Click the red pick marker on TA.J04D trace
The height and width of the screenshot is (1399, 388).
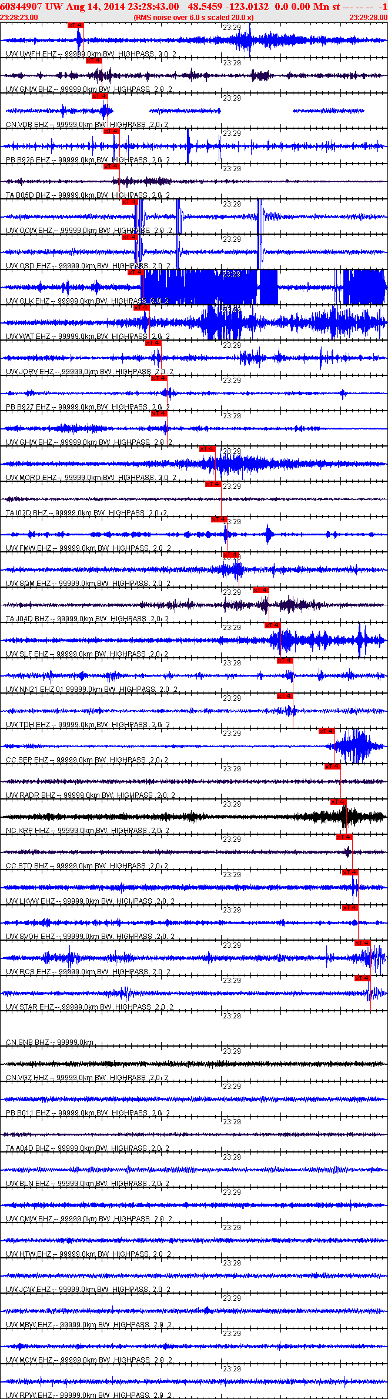261,590
